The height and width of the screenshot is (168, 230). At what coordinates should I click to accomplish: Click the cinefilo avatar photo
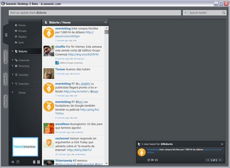pos(49,51)
